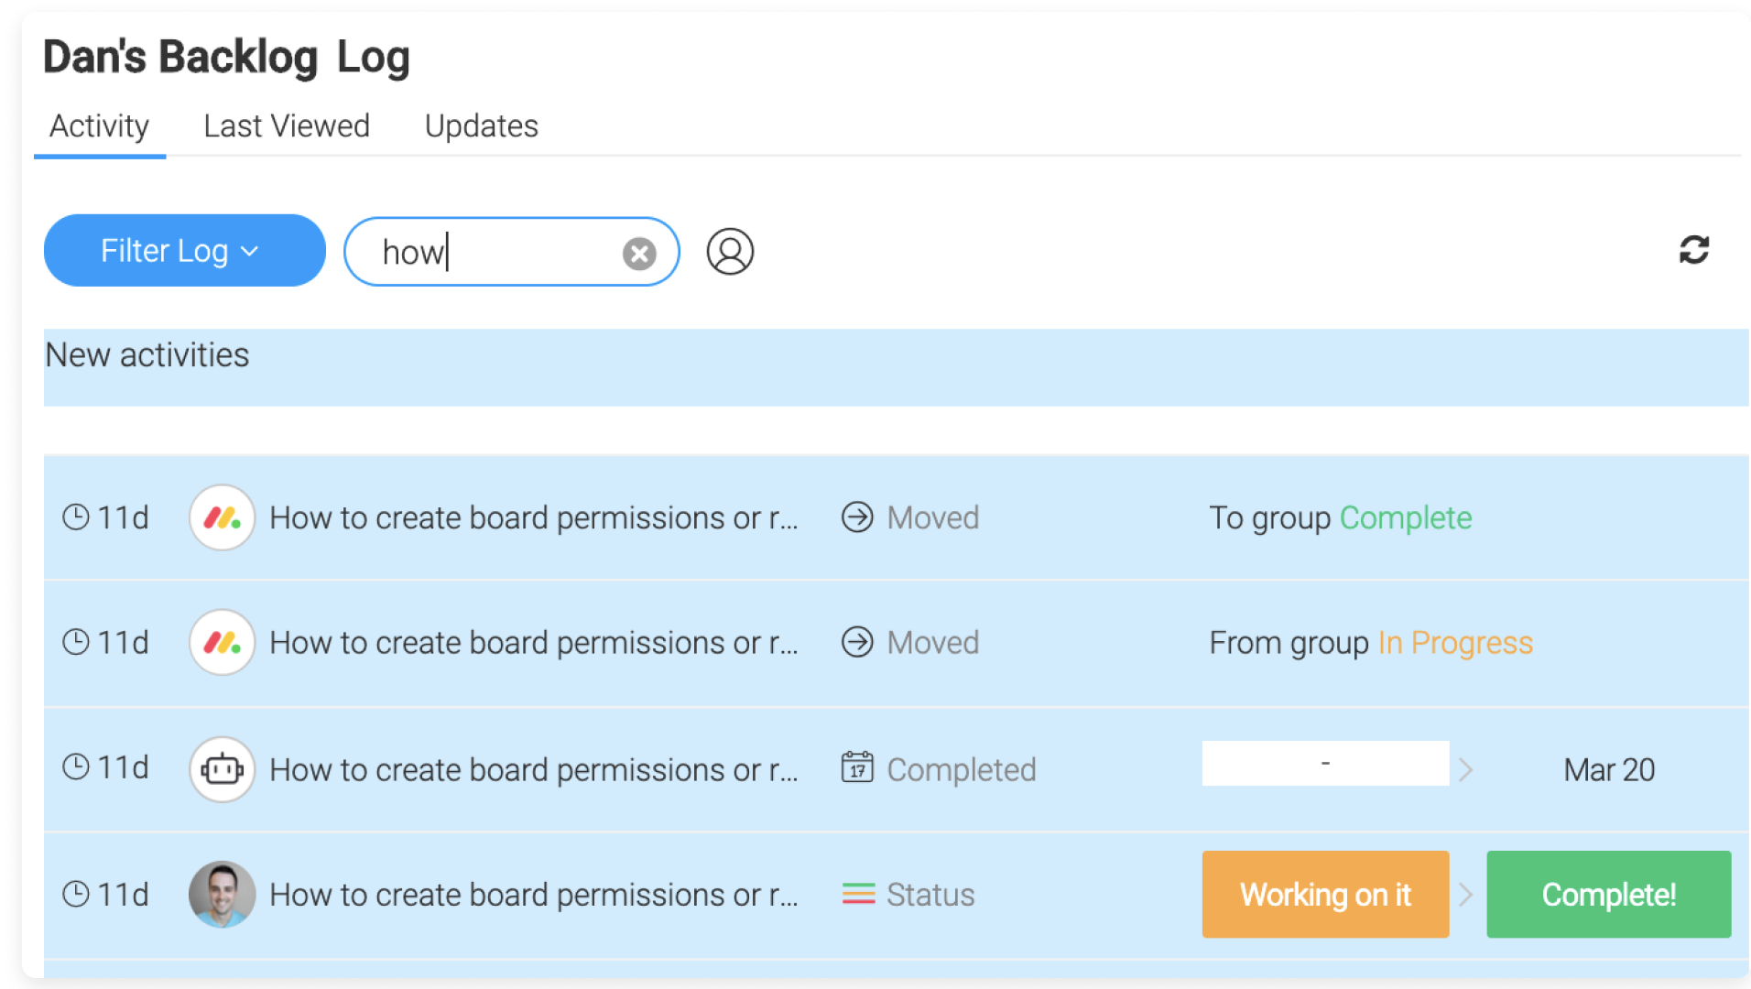Screen dimensions: 1751x989
Task: Select the Activity tab
Action: pos(99,126)
